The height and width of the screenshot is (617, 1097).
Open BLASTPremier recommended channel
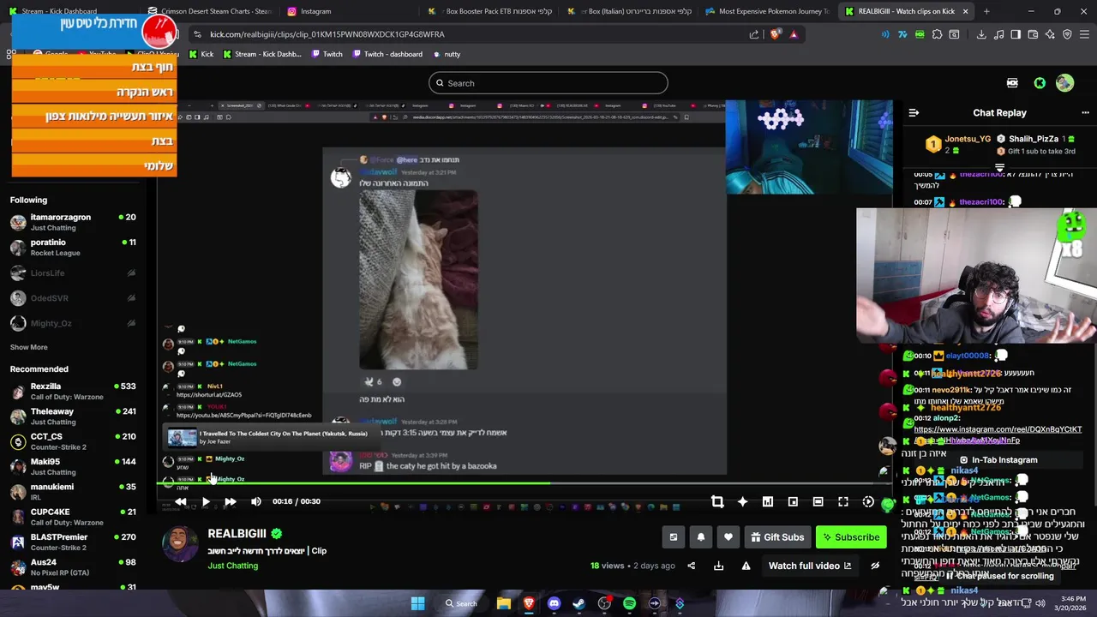pos(73,542)
